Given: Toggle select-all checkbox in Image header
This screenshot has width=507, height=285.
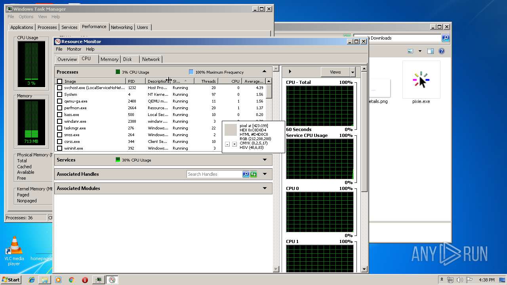Looking at the screenshot, I should (x=59, y=81).
